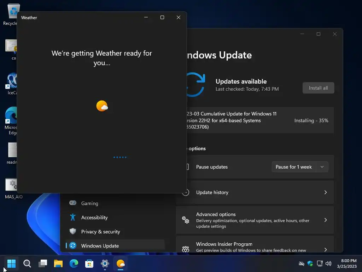This screenshot has height=272, width=362.
Task: Click the Advanced options gears icon
Action: click(x=185, y=220)
